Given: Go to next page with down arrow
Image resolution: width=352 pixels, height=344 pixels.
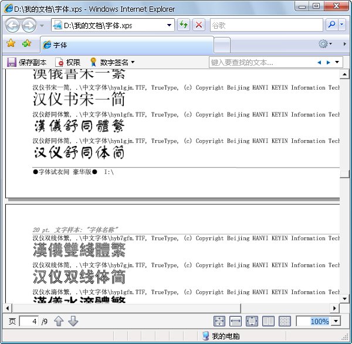Looking at the screenshot, I should coord(73,321).
